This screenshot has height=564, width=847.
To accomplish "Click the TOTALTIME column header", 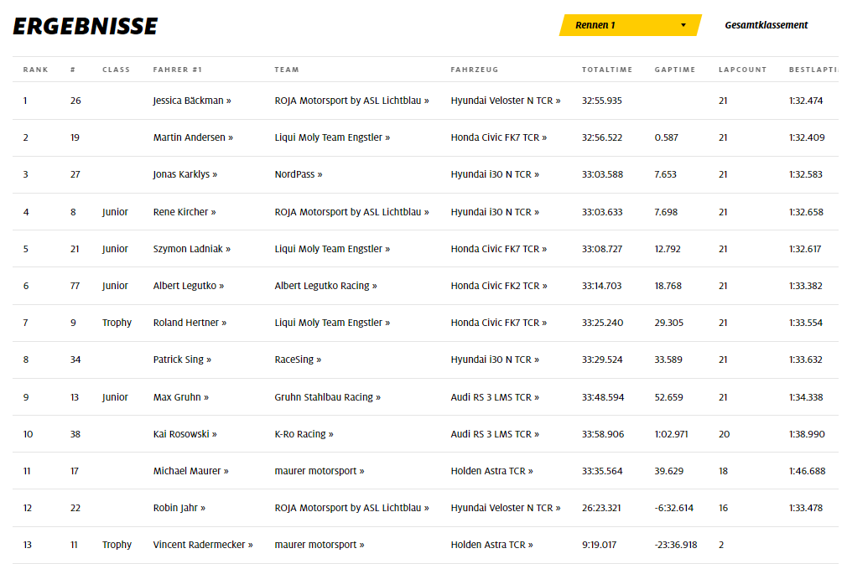I will tap(606, 70).
